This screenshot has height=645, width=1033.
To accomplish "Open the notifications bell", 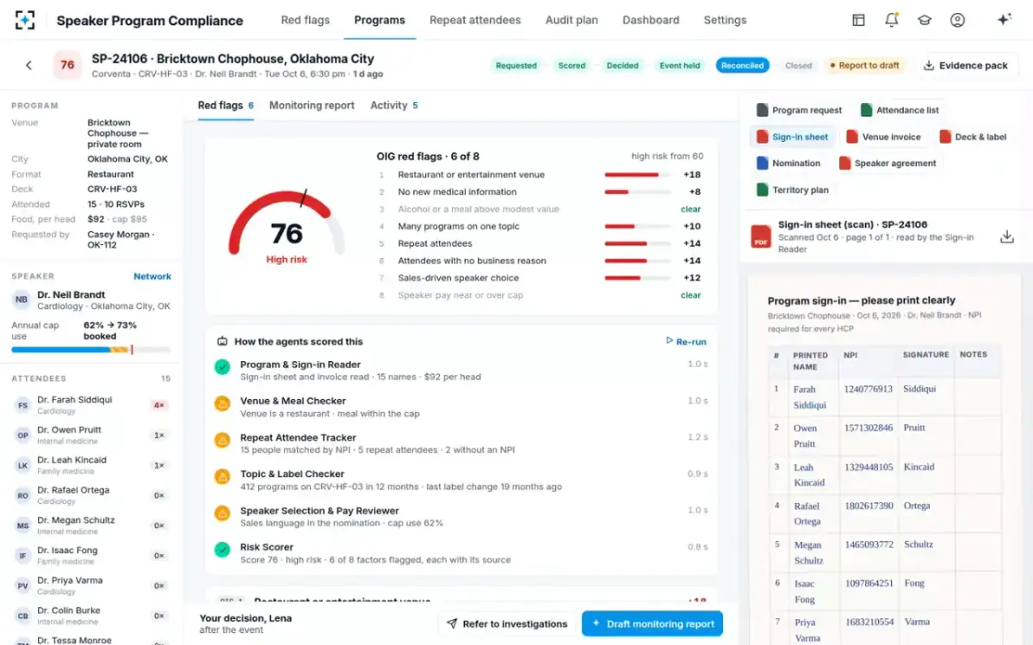I will pyautogui.click(x=892, y=20).
